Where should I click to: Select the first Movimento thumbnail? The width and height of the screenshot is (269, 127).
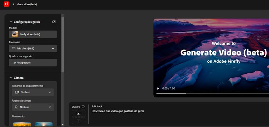coord(22,124)
